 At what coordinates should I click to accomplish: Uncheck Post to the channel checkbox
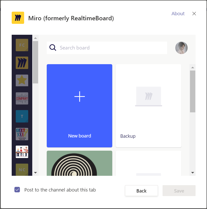coord(17,190)
